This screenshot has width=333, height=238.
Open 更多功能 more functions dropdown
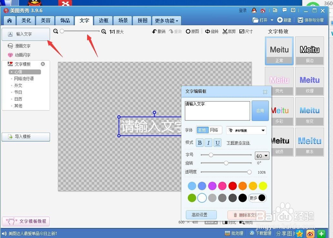pyautogui.click(x=166, y=20)
